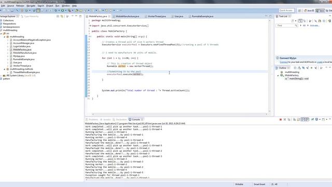Open the New Console View dropdown
The image size is (332, 187).
coord(327,119)
